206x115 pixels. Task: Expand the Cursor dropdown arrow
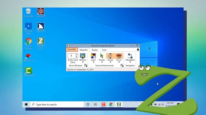pyautogui.click(x=110, y=62)
